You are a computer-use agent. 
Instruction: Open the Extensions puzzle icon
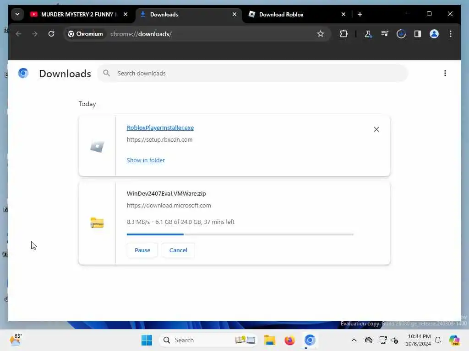pos(344,34)
